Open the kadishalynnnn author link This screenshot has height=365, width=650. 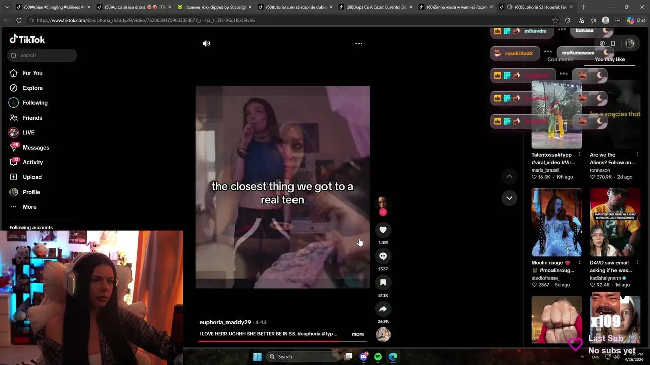(x=605, y=278)
